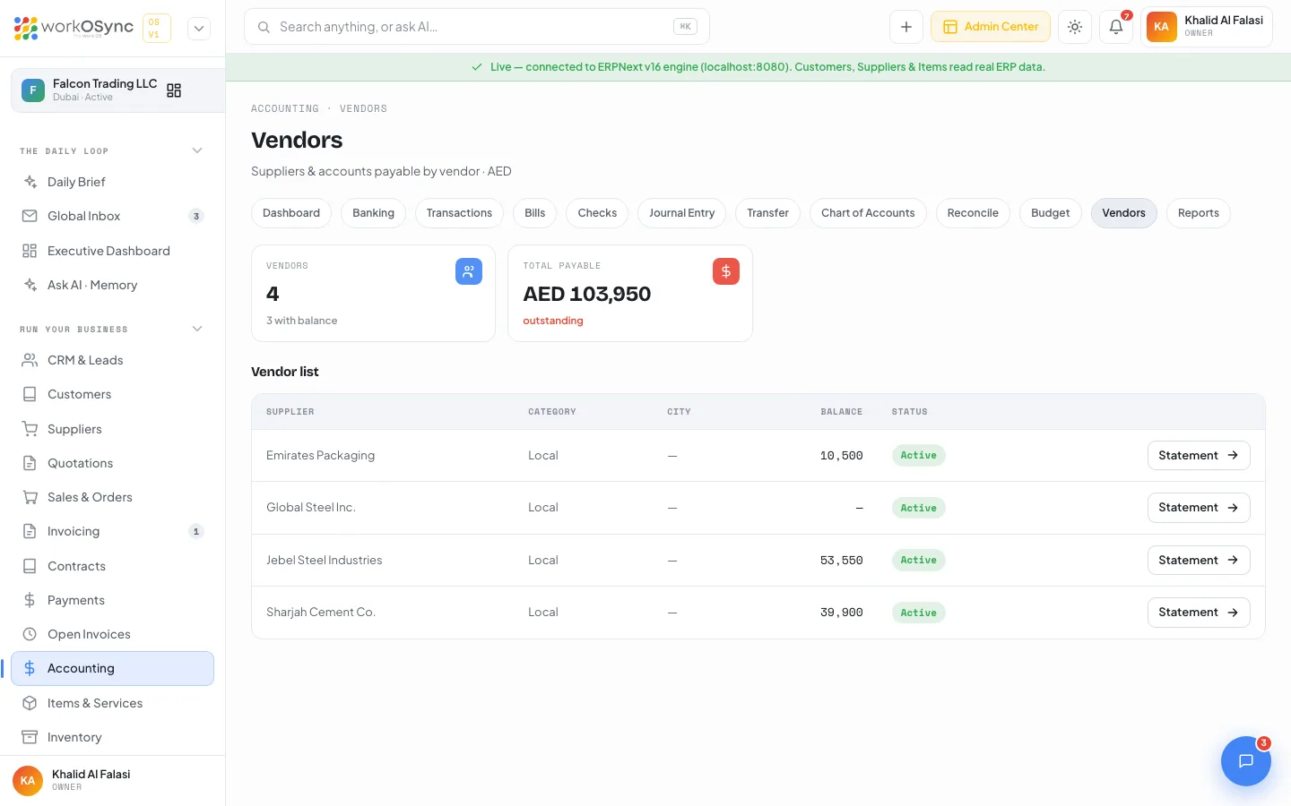Open the Reconcile tab
This screenshot has width=1291, height=806.
(973, 213)
